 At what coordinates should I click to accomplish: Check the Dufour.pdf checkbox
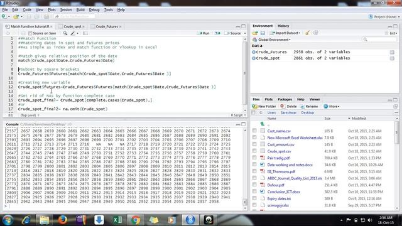coord(254,185)
